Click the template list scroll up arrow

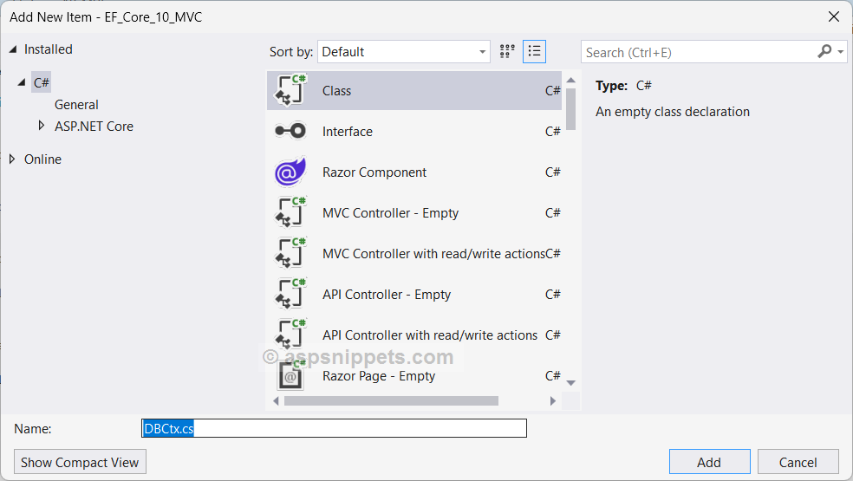(570, 80)
